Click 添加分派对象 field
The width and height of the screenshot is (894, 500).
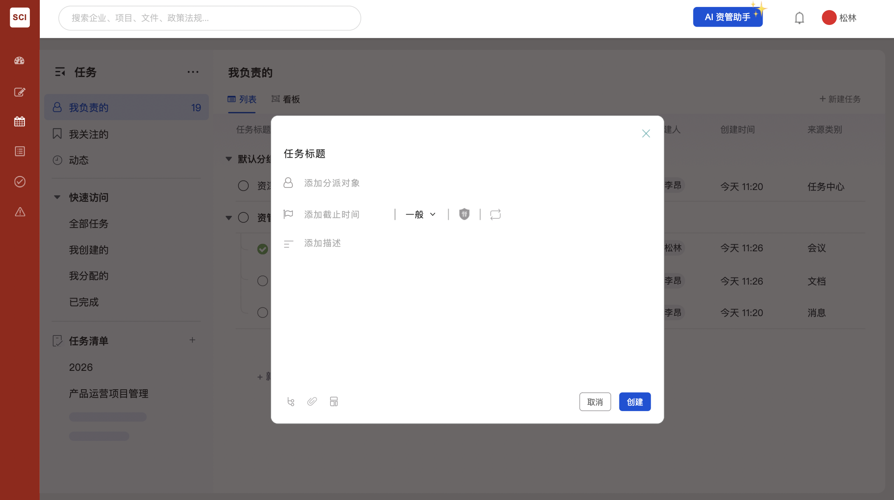(332, 183)
